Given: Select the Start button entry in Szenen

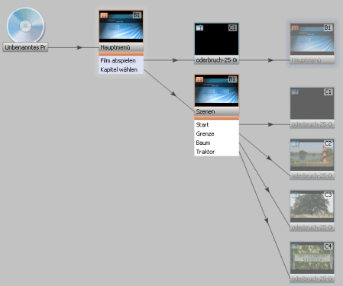Looking at the screenshot, I should point(217,124).
